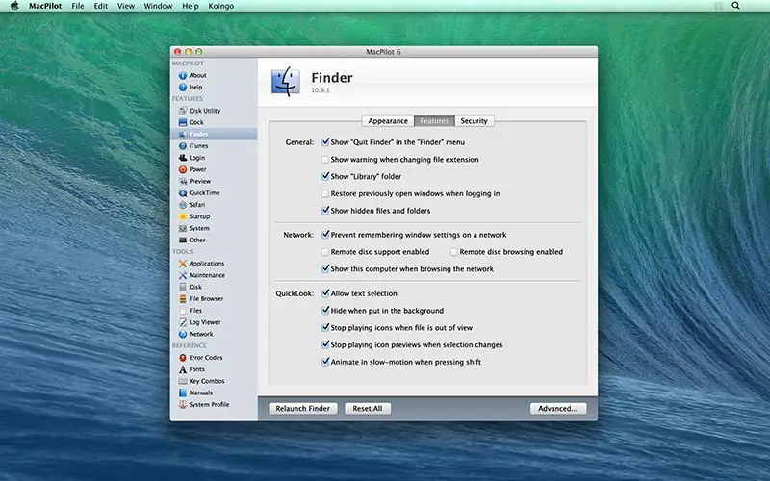770x481 pixels.
Task: Select the Disk Utility icon in sidebar
Action: pos(183,111)
